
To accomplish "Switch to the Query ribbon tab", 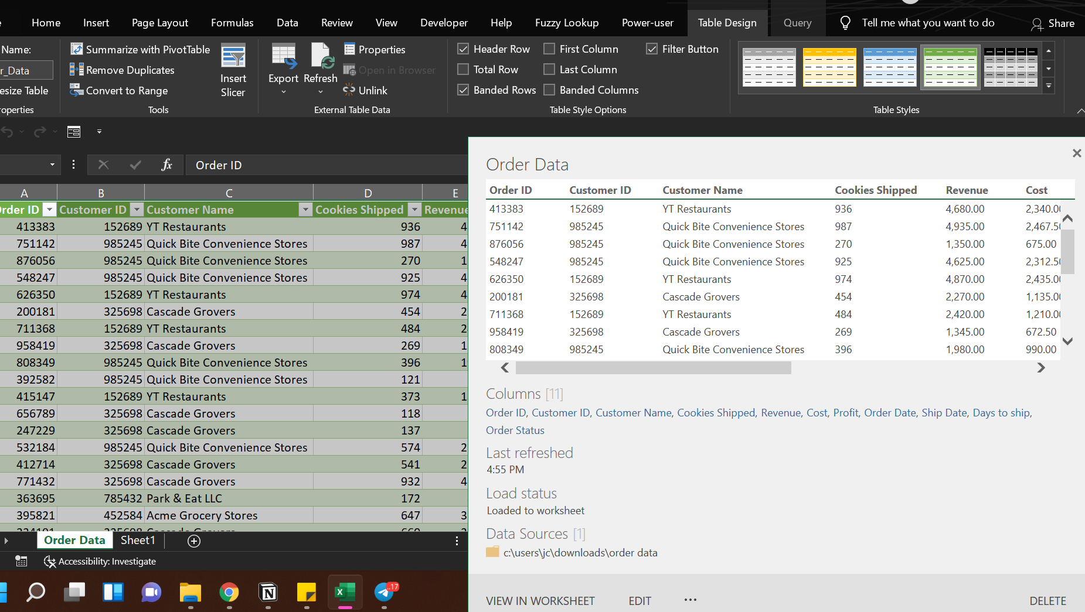I will point(797,23).
